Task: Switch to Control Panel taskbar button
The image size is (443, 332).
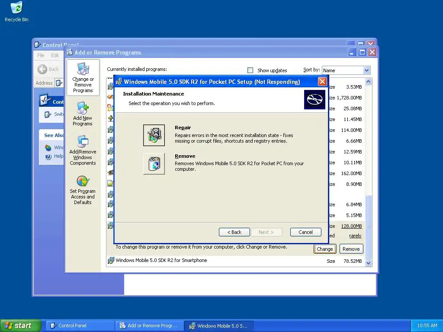Action: (x=80, y=326)
